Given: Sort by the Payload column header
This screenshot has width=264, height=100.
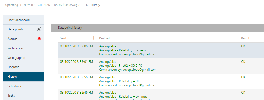Looking at the screenshot, I should [x=104, y=38].
